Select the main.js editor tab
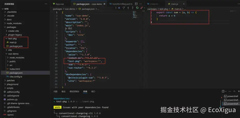The width and height of the screenshot is (240, 118). click(174, 4)
